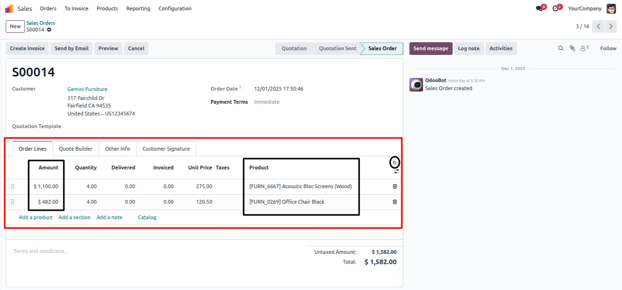
Task: Click drag handle of Office Chair Black row
Action: pos(12,202)
